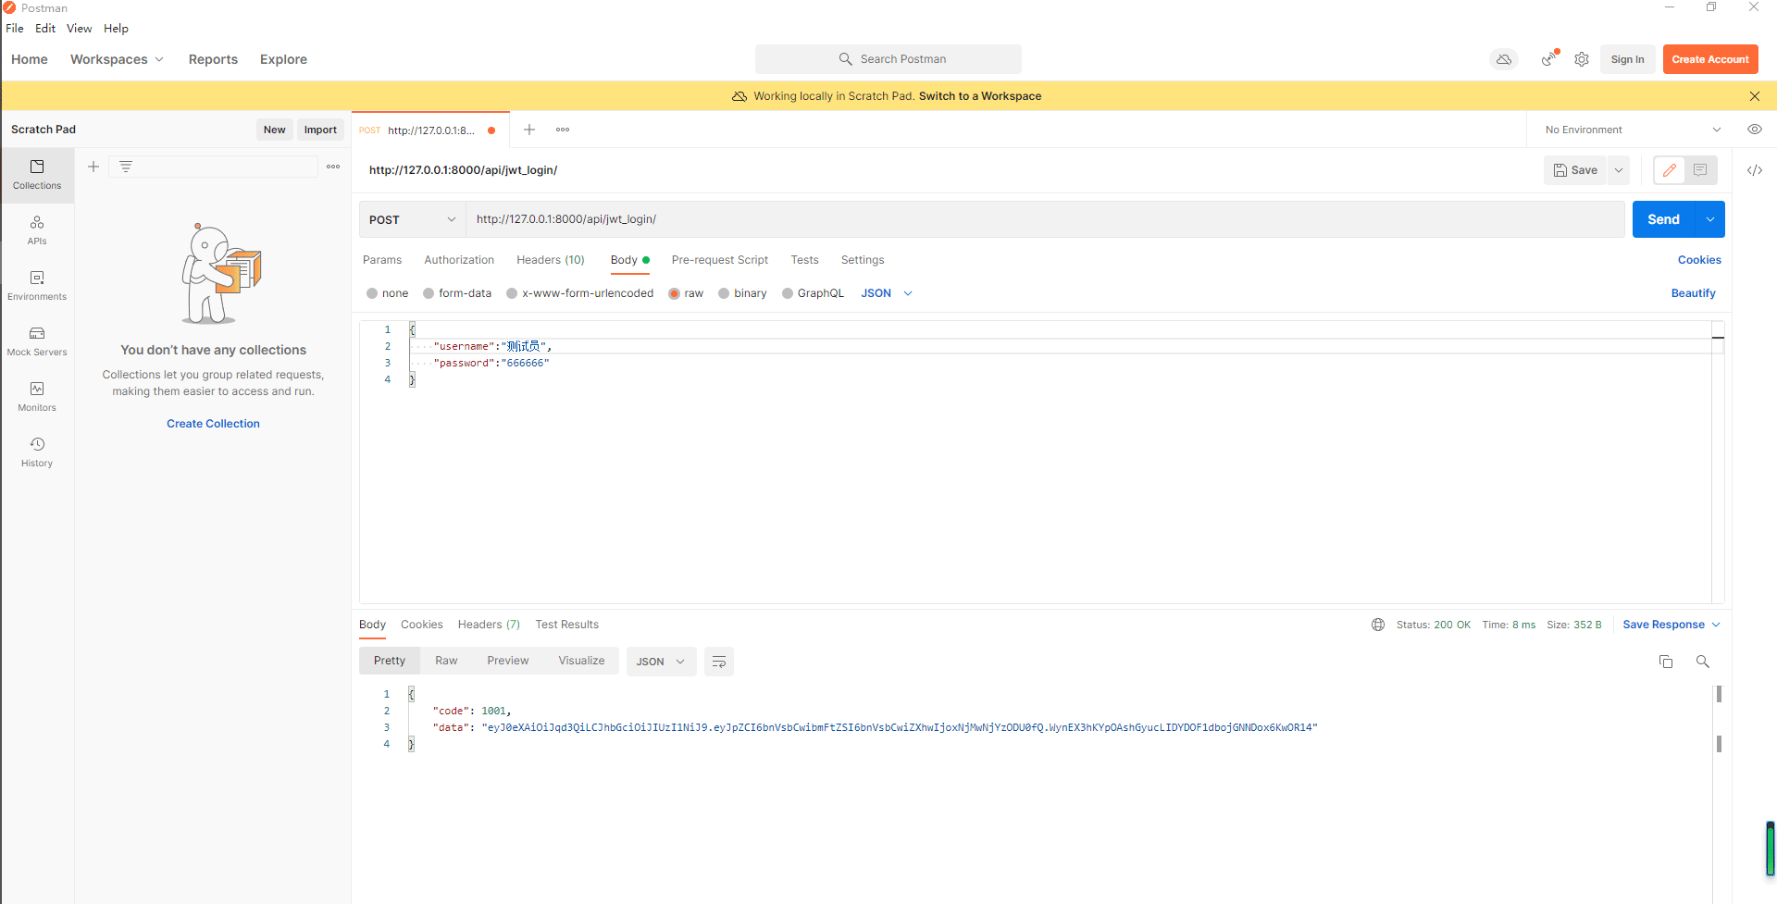Switch to the Tests tab
Image resolution: width=1777 pixels, height=904 pixels.
[x=804, y=260]
